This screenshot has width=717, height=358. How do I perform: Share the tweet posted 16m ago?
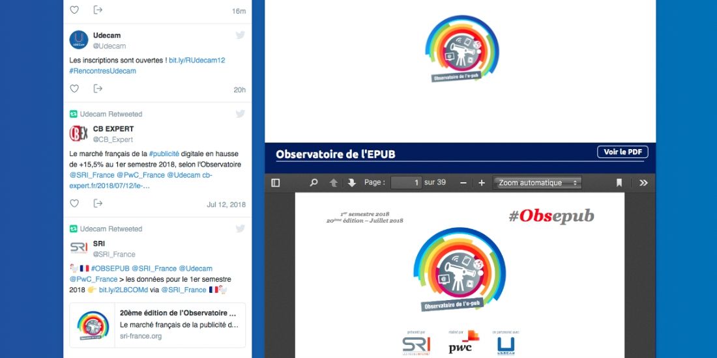(98, 10)
